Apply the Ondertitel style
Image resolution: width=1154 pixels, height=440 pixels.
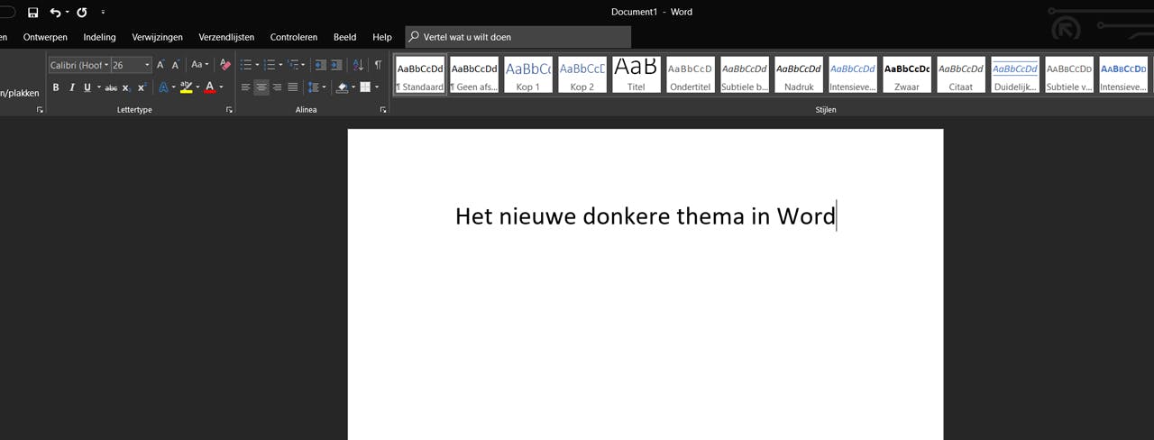691,75
